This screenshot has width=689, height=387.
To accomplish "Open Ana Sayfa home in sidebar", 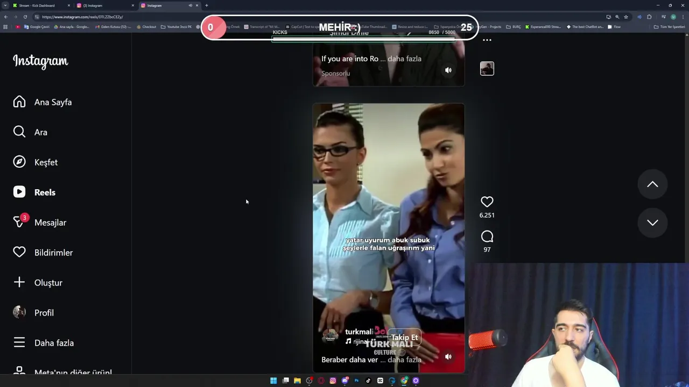I will pos(43,102).
